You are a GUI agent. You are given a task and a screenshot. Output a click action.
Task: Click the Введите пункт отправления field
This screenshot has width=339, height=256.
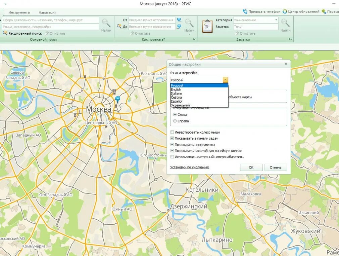coord(152,20)
